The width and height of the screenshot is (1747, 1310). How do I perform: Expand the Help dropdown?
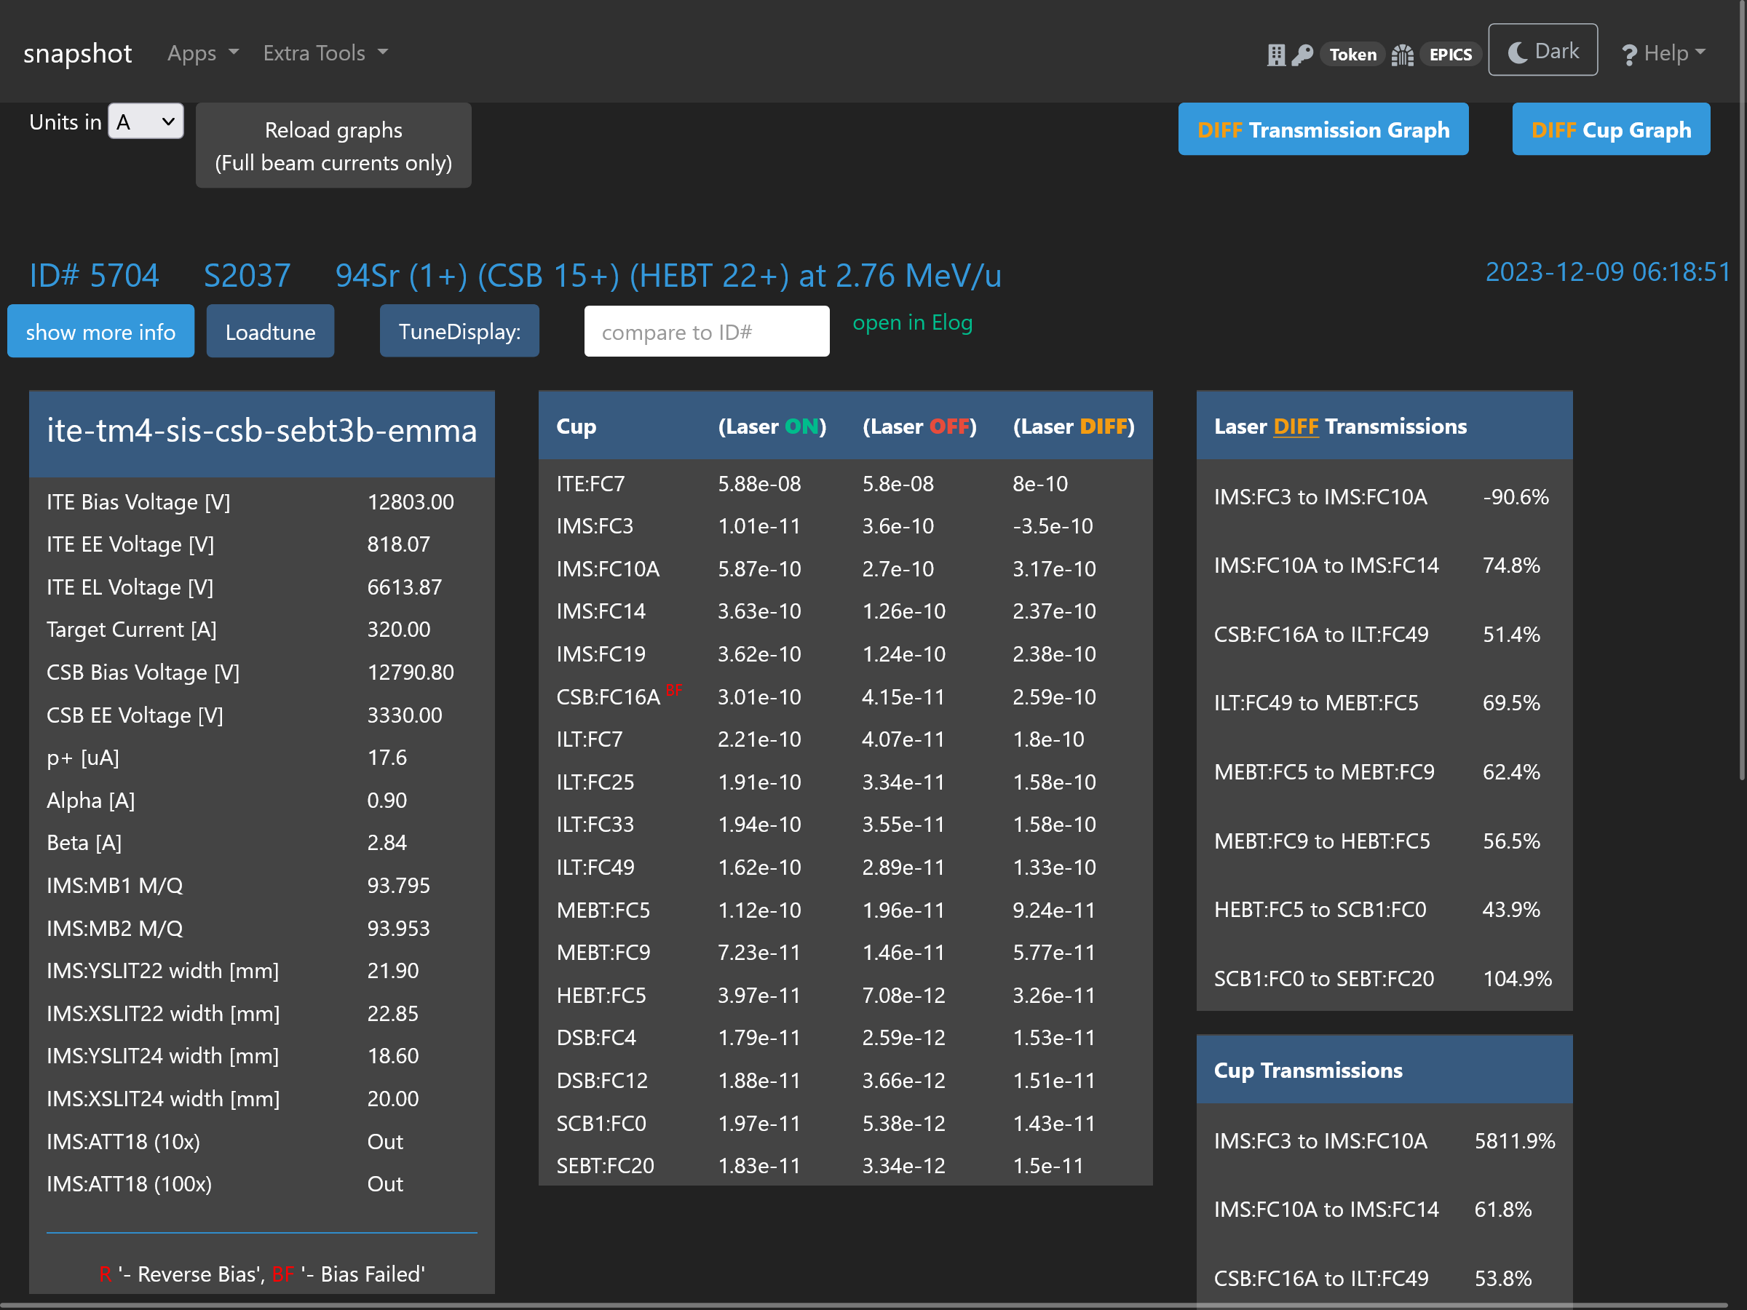(1663, 54)
